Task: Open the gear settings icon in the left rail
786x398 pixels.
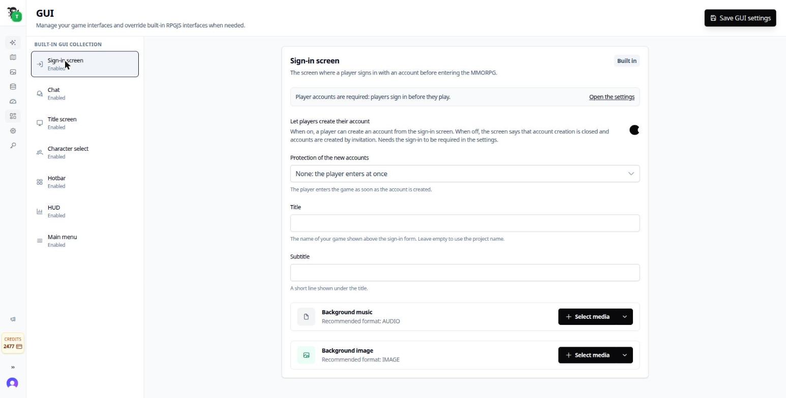Action: click(x=13, y=131)
